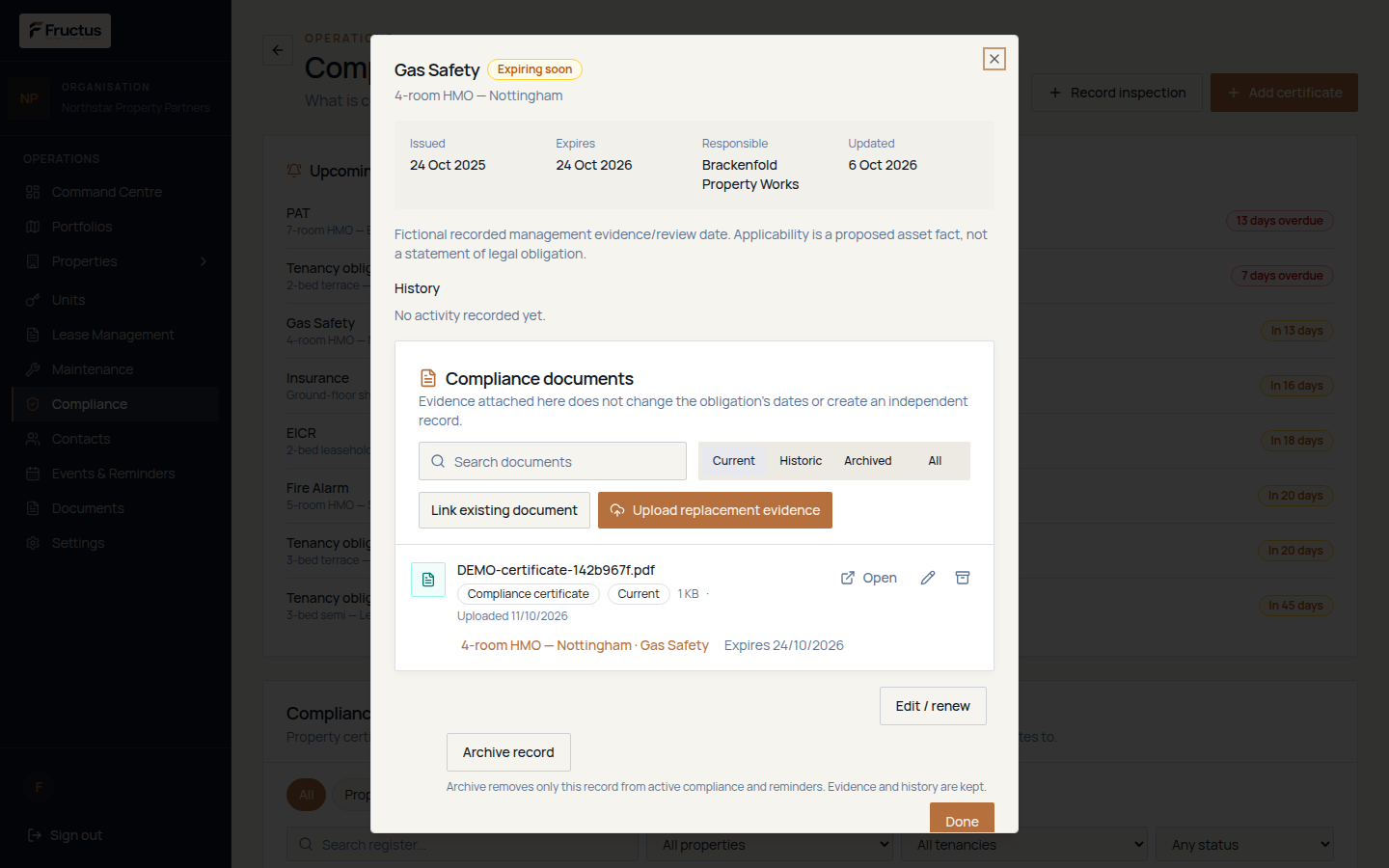The height and width of the screenshot is (868, 1389).
Task: Click the Sign out icon
Action: pyautogui.click(x=35, y=835)
